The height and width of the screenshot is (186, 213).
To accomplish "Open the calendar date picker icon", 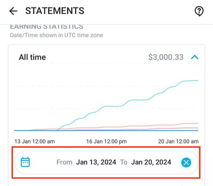I will [25, 162].
